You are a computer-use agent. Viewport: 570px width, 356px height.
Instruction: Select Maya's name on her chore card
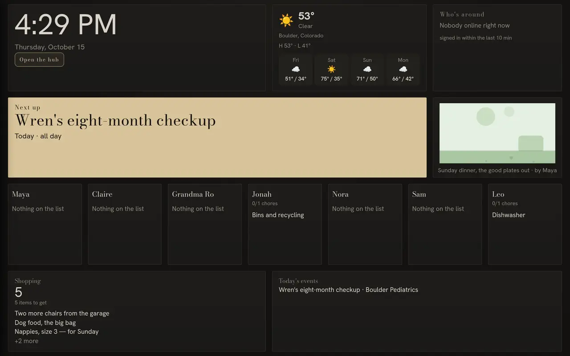[21, 194]
